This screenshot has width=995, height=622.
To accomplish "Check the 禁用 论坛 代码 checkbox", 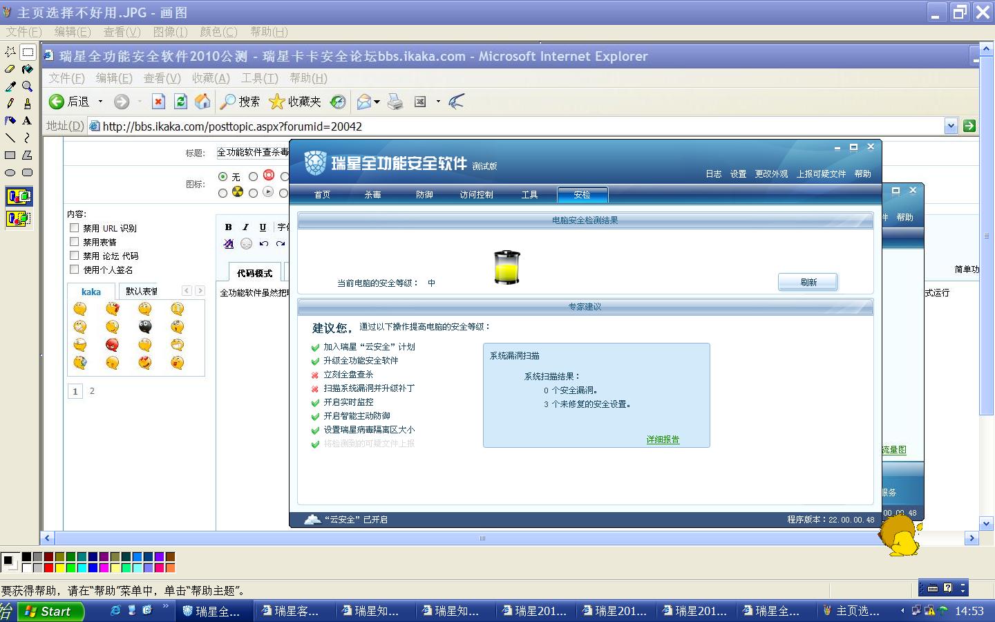I will [x=74, y=256].
